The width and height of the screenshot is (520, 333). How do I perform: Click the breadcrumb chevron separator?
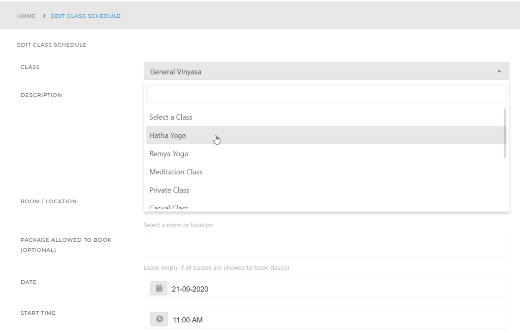coord(43,16)
